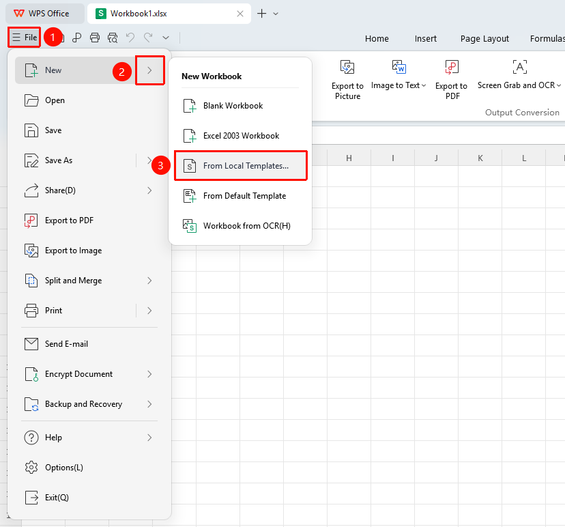Select Send E-mail menu entry
Viewport: 565px width, 527px height.
(89, 344)
